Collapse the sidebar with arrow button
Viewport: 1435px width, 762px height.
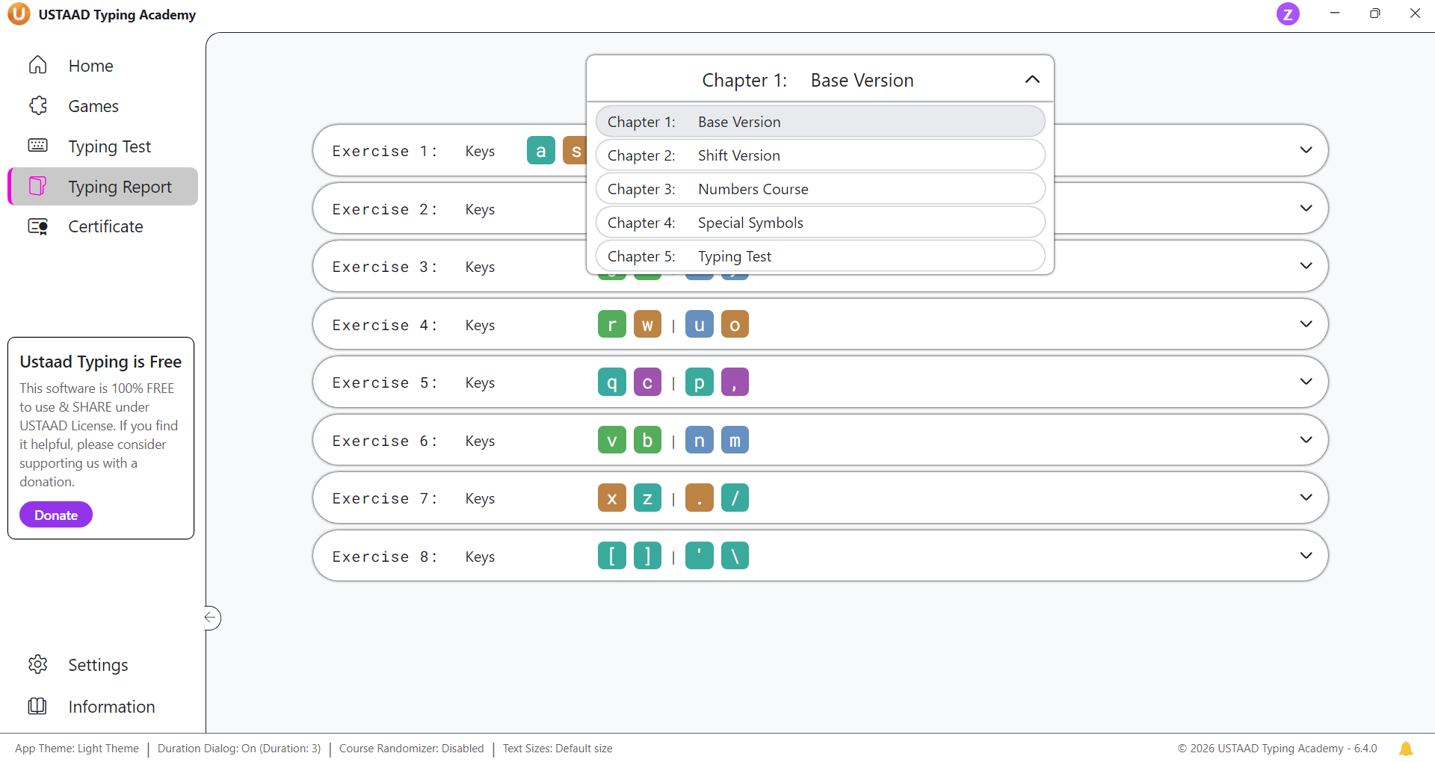pos(212,617)
